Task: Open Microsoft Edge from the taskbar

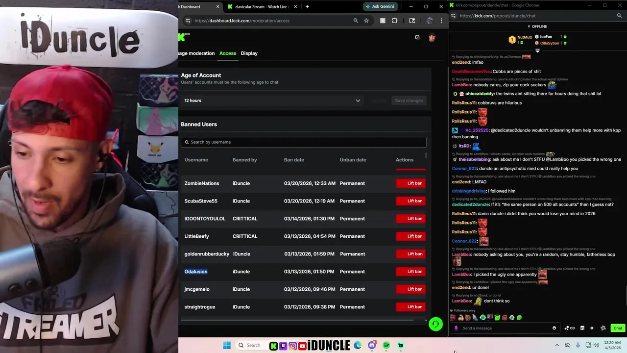Action: click(x=358, y=346)
